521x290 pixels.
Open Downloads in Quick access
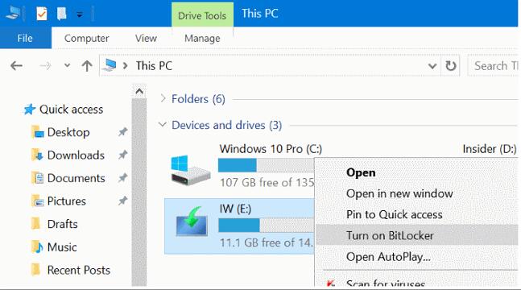76,155
